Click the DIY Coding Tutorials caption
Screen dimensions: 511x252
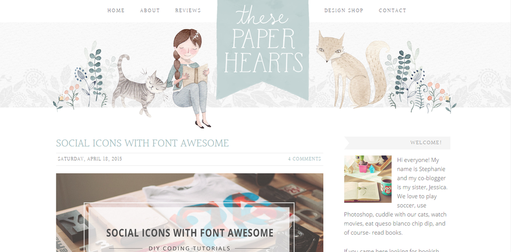tap(189, 249)
